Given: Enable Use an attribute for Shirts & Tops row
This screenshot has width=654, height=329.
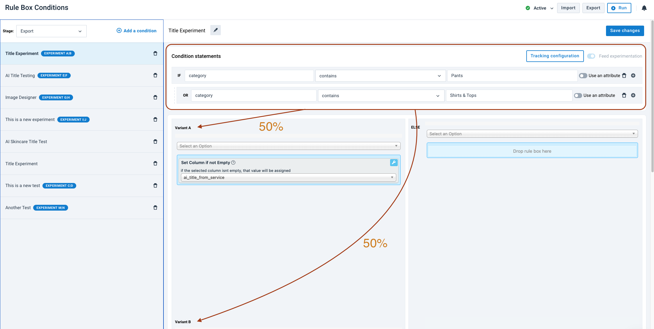Looking at the screenshot, I should click(x=578, y=95).
